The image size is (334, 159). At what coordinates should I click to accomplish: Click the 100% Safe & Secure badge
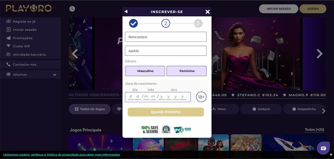pyautogui.click(x=150, y=130)
